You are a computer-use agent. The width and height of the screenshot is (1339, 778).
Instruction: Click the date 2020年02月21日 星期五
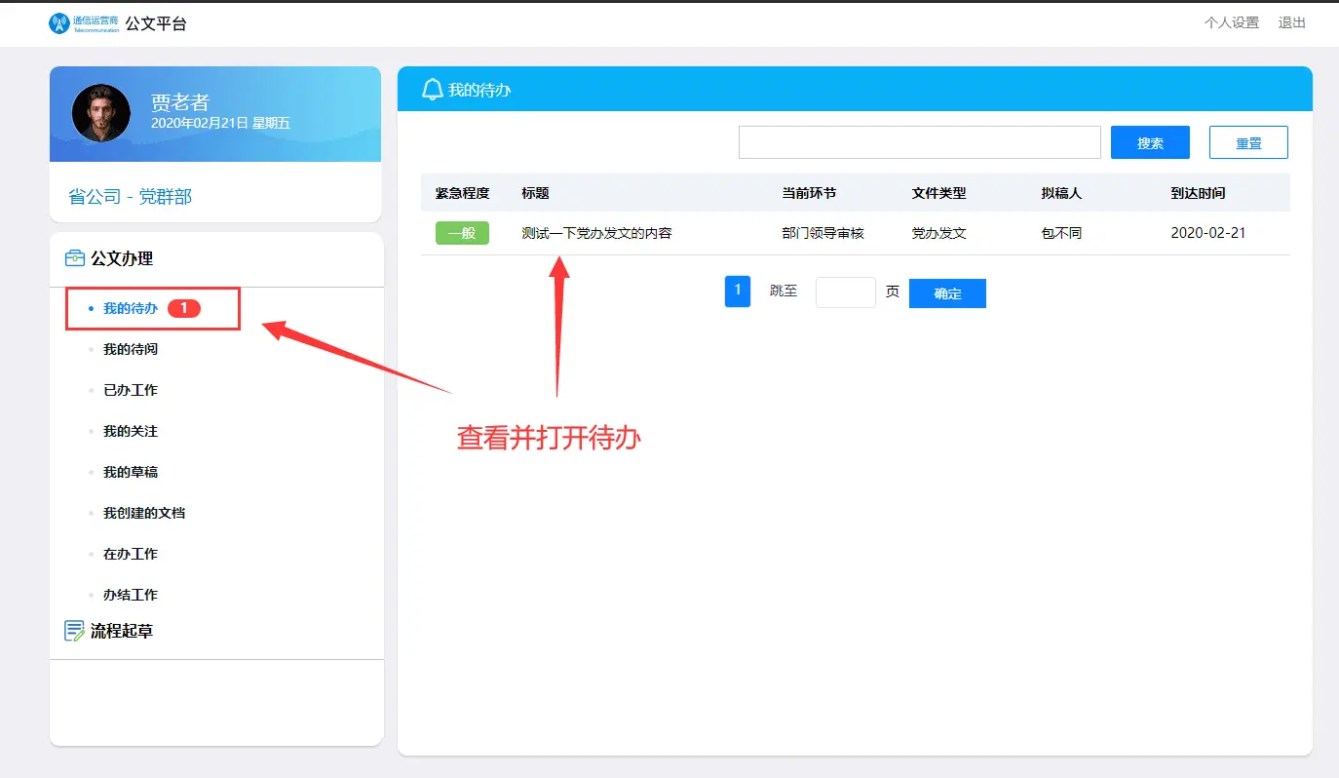pyautogui.click(x=220, y=123)
